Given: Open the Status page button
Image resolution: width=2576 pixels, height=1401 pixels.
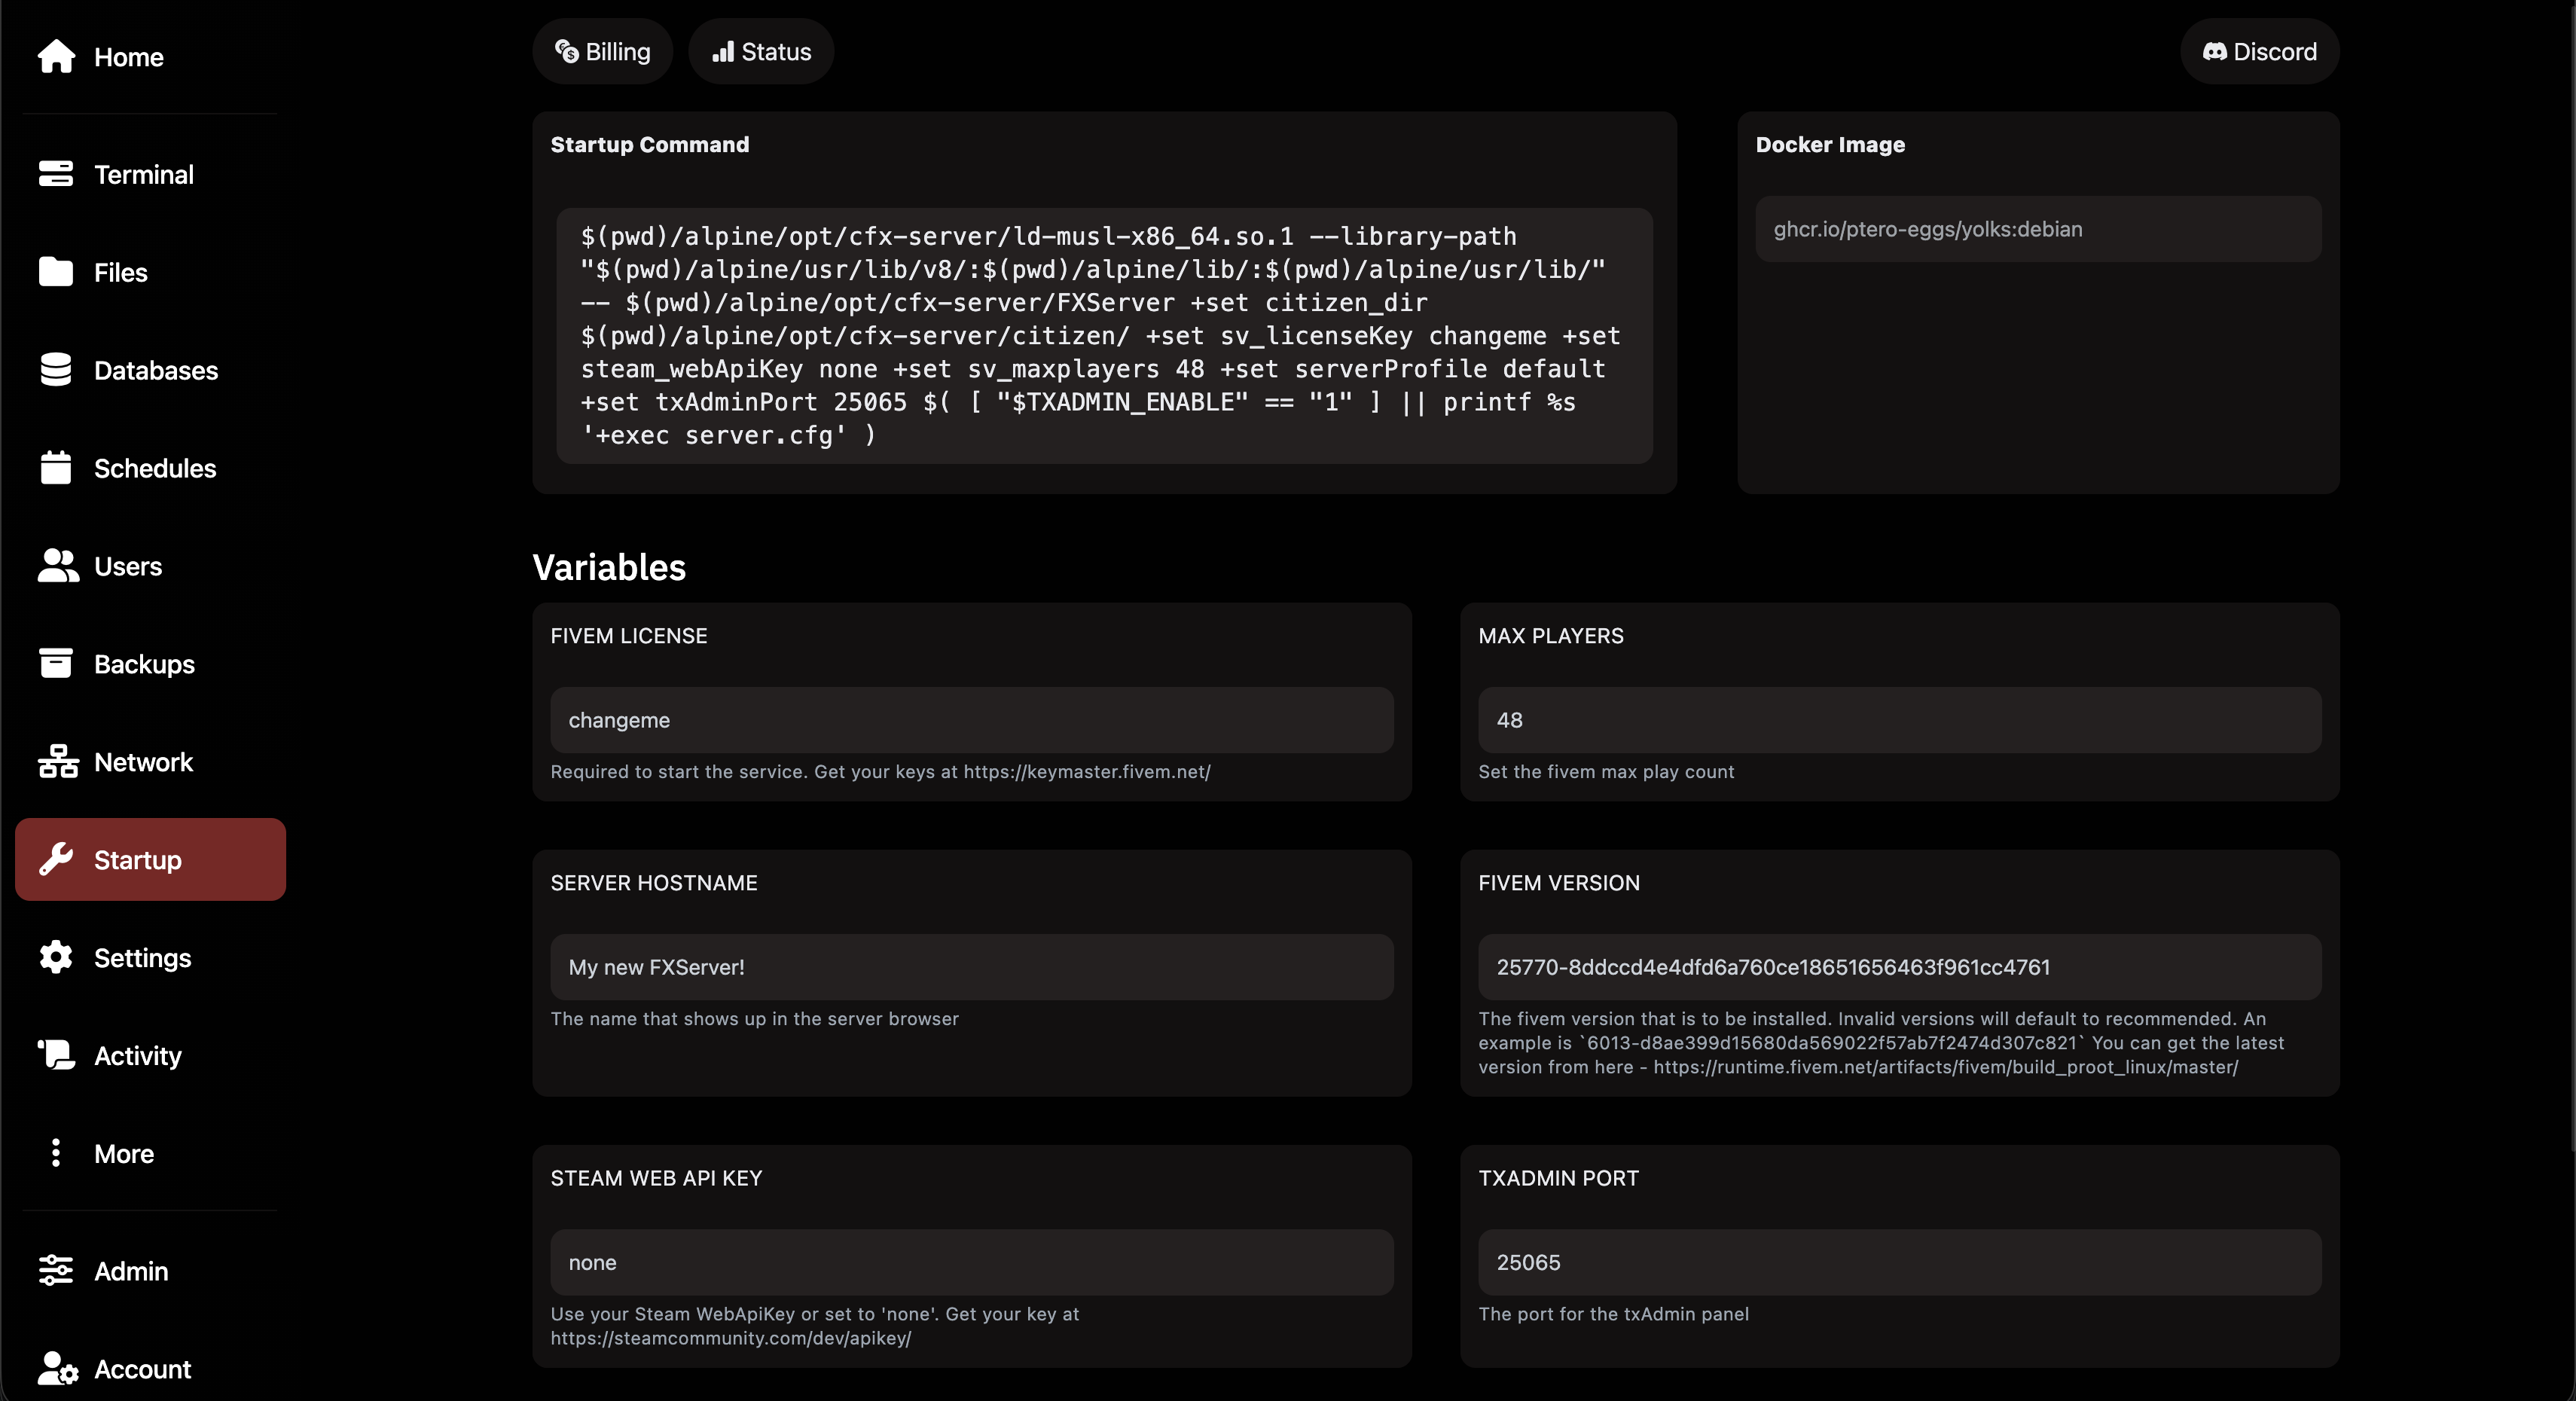Looking at the screenshot, I should tap(761, 52).
